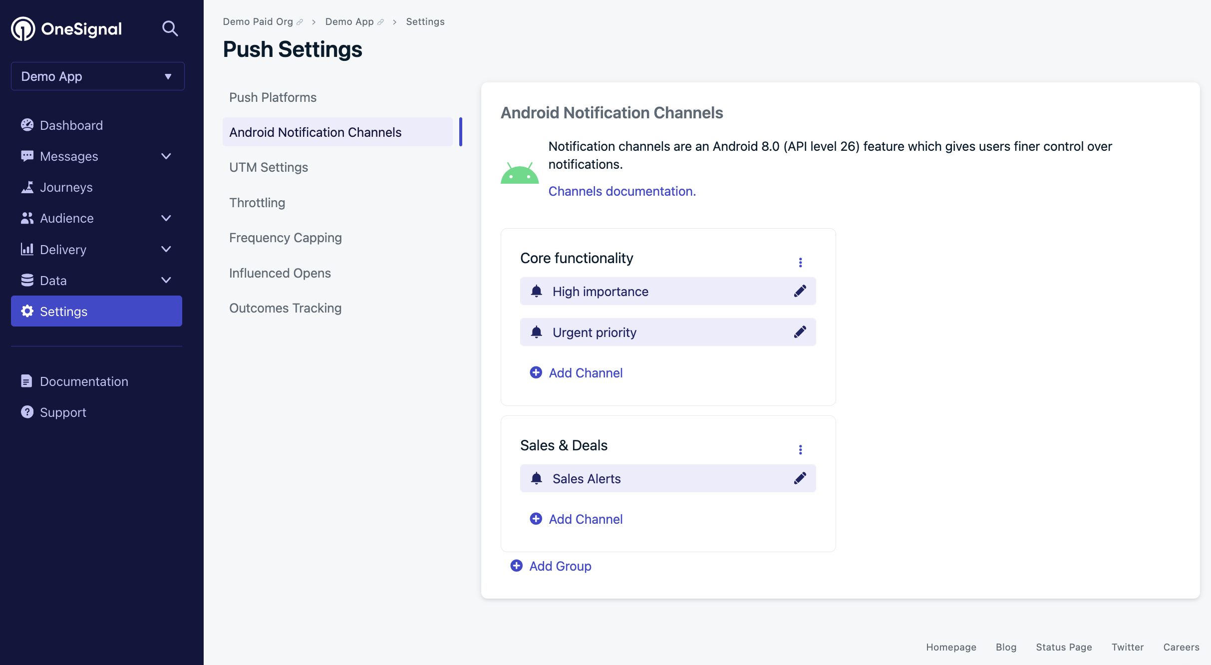Viewport: 1211px width, 665px height.
Task: Expand the Delivery chevron
Action: coord(166,249)
